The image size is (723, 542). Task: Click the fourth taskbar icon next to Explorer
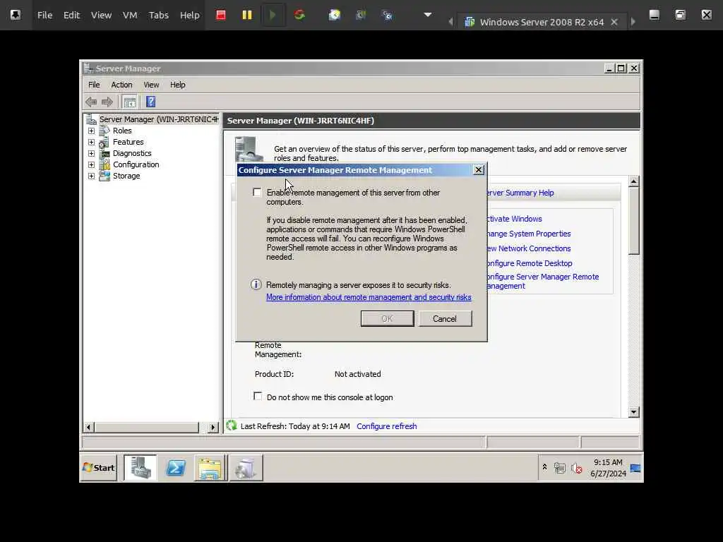(246, 468)
